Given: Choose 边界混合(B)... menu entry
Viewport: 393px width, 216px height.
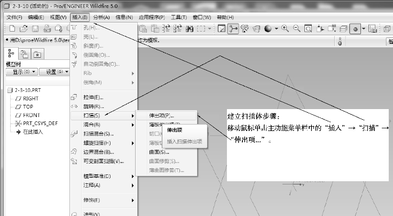Looking at the screenshot, I should pyautogui.click(x=104, y=152).
